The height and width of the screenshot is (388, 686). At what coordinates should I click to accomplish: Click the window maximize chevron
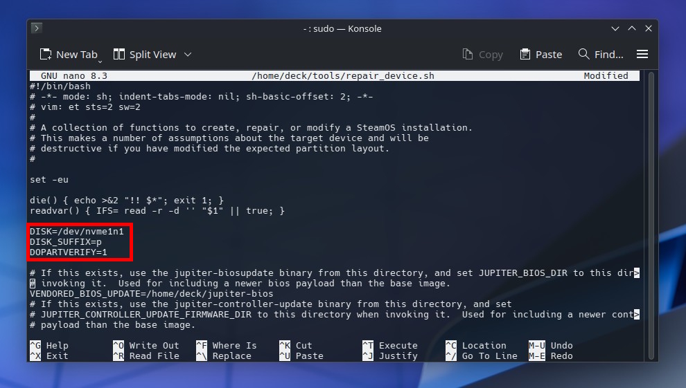pos(632,28)
